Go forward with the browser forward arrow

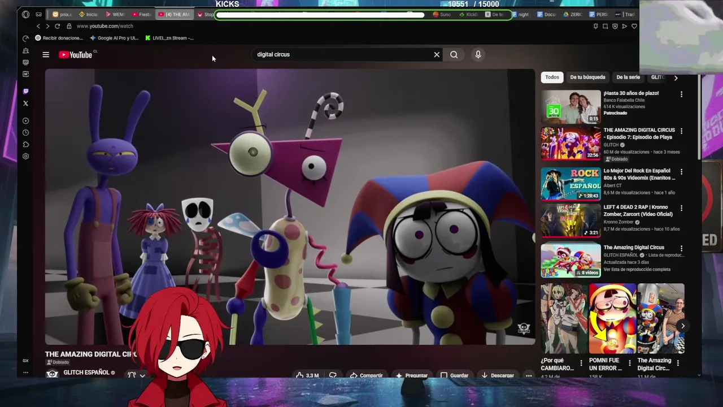pyautogui.click(x=47, y=26)
